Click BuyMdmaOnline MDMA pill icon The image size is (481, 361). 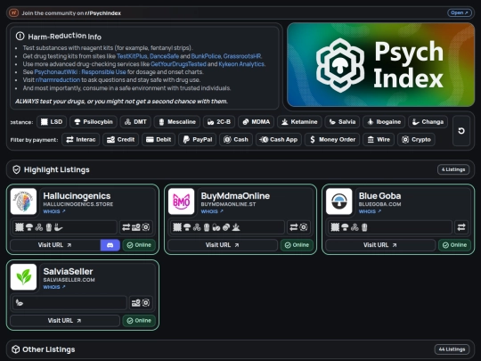(x=226, y=227)
